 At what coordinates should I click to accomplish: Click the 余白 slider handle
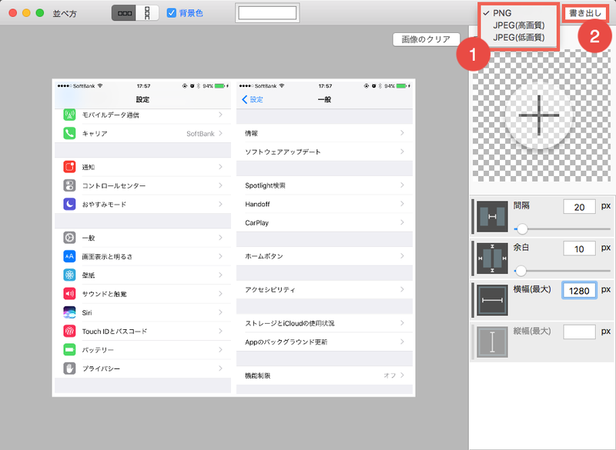pos(521,270)
